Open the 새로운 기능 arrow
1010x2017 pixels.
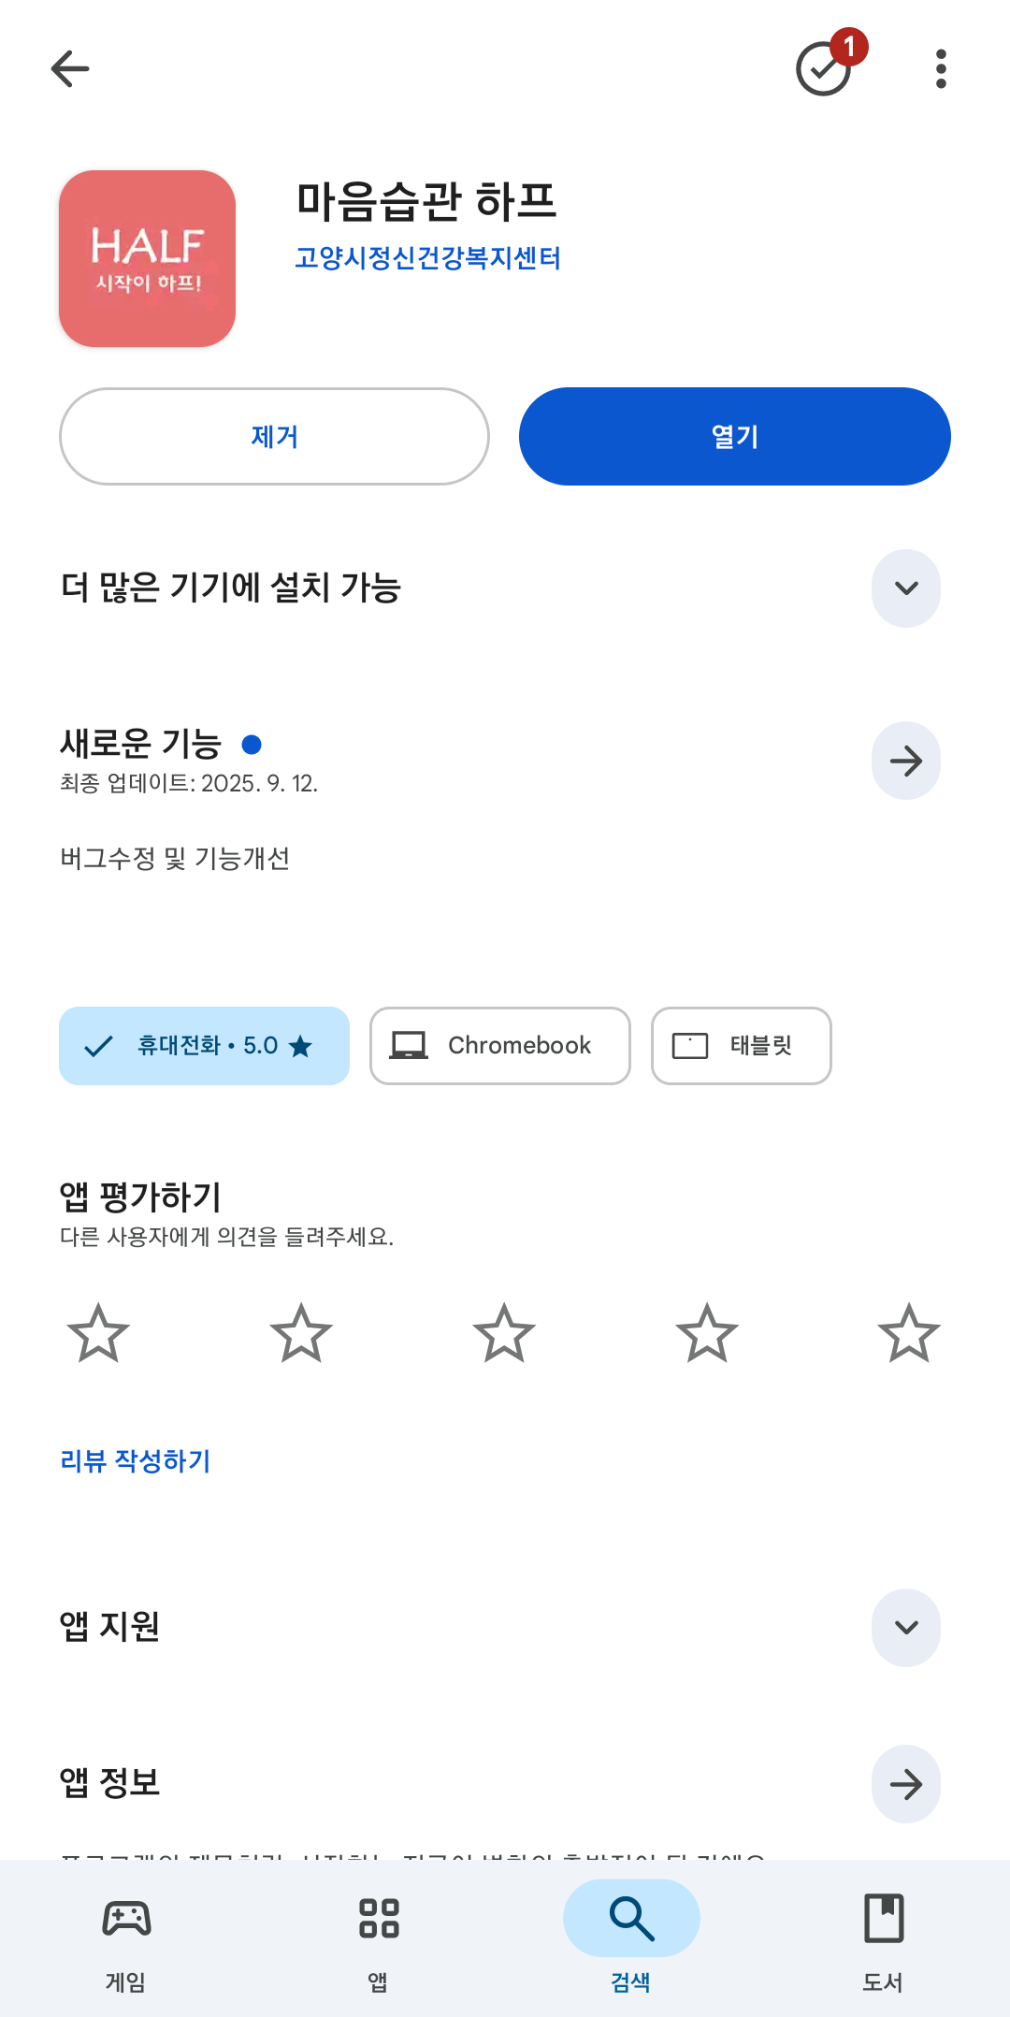coord(905,761)
